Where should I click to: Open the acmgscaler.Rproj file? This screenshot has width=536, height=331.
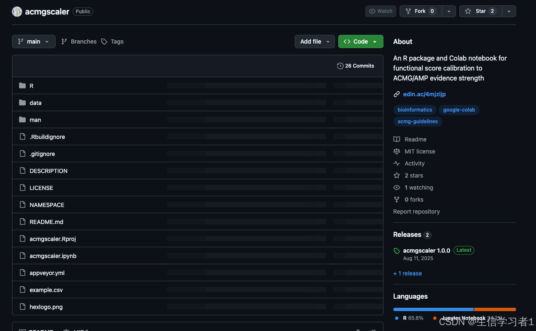click(53, 239)
